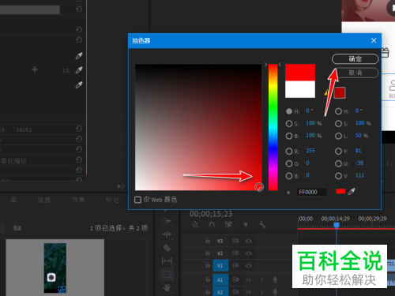
Task: Switch to the 库 tab
Action: tap(13, 200)
